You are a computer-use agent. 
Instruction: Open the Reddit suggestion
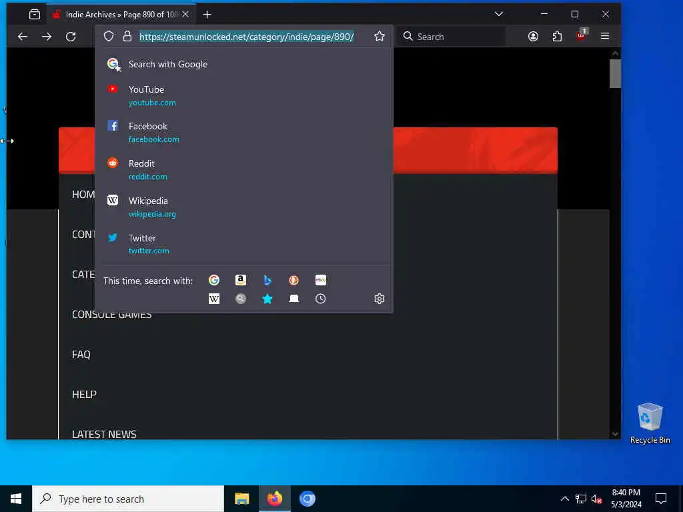click(244, 169)
